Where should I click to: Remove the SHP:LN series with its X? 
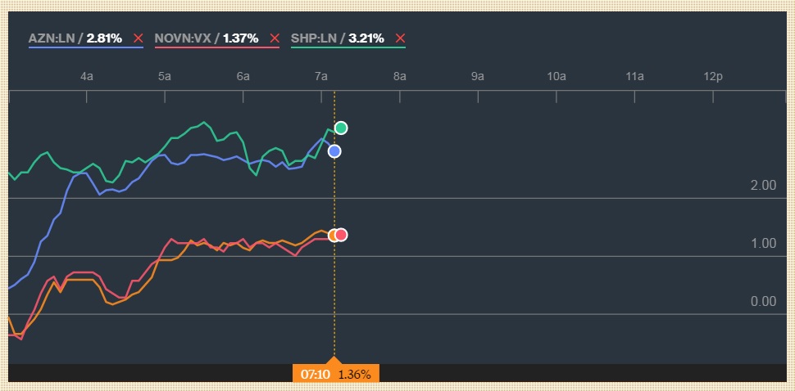click(400, 38)
